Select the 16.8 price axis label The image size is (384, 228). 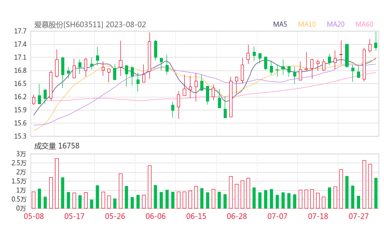(x=20, y=70)
